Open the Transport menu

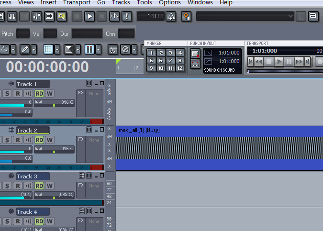(77, 2)
